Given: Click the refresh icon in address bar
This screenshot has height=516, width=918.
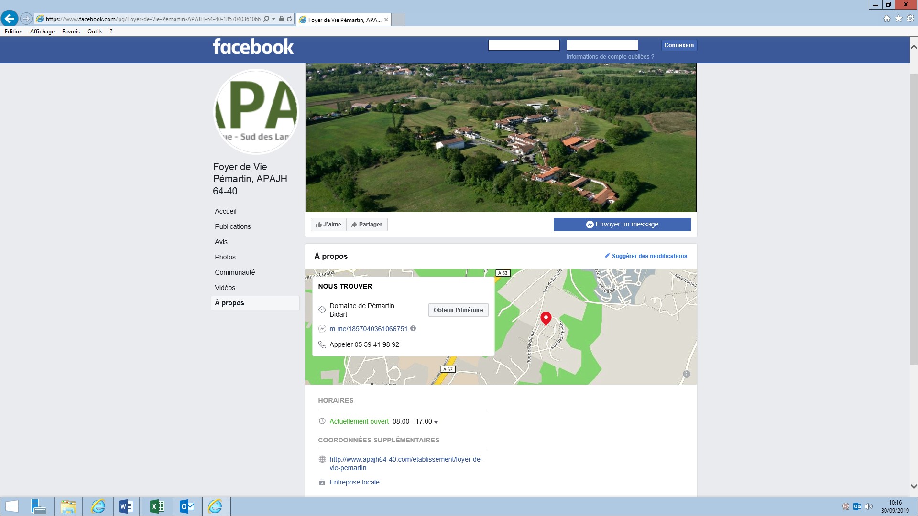Looking at the screenshot, I should coord(289,19).
